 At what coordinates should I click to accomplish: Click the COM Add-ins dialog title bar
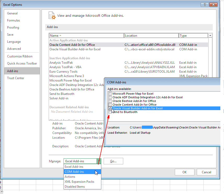click(x=163, y=82)
